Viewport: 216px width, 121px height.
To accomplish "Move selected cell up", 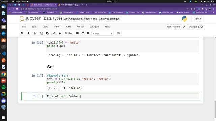I will coord(54,33).
